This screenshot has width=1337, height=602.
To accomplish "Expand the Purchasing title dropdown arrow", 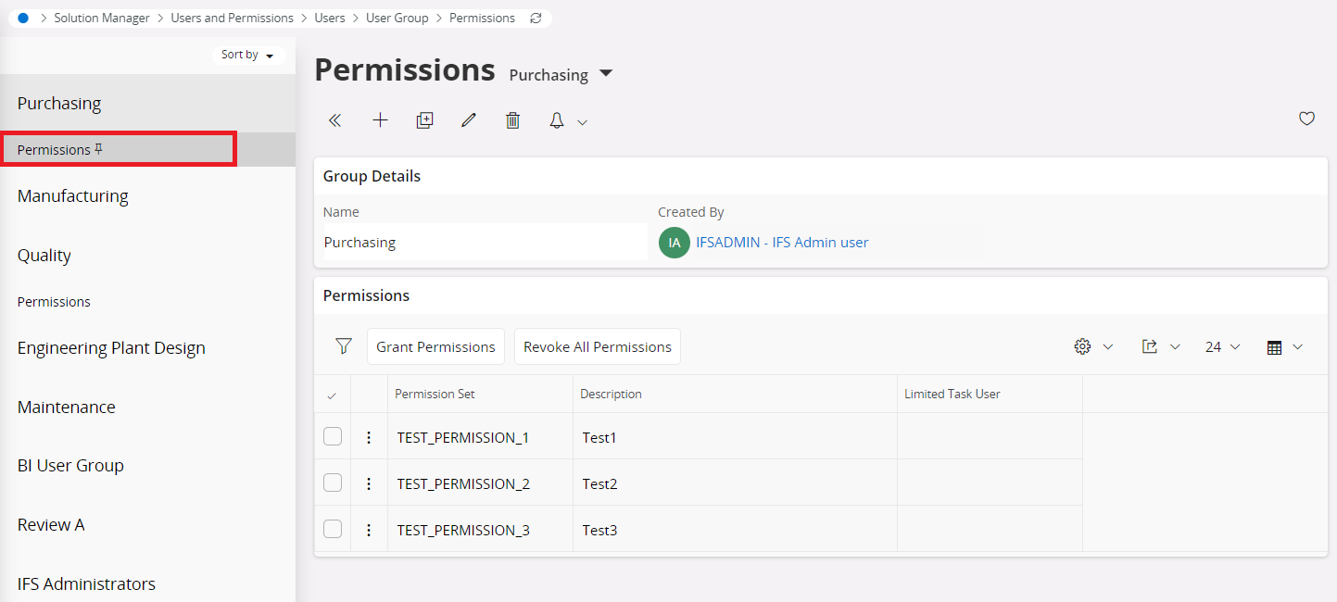I will pyautogui.click(x=606, y=73).
